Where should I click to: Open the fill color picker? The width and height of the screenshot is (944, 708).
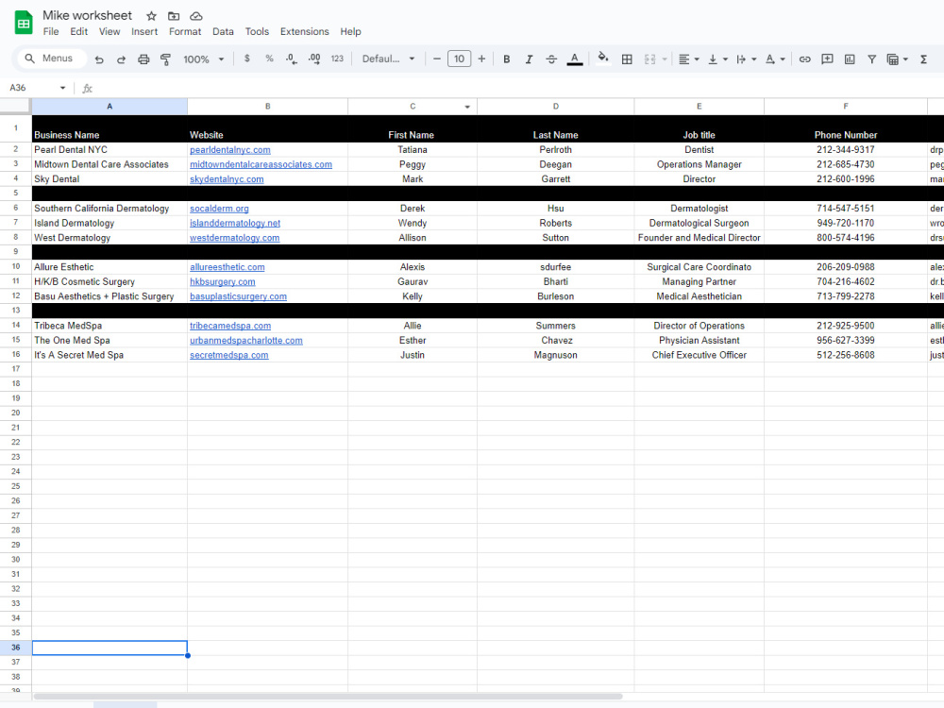(602, 59)
